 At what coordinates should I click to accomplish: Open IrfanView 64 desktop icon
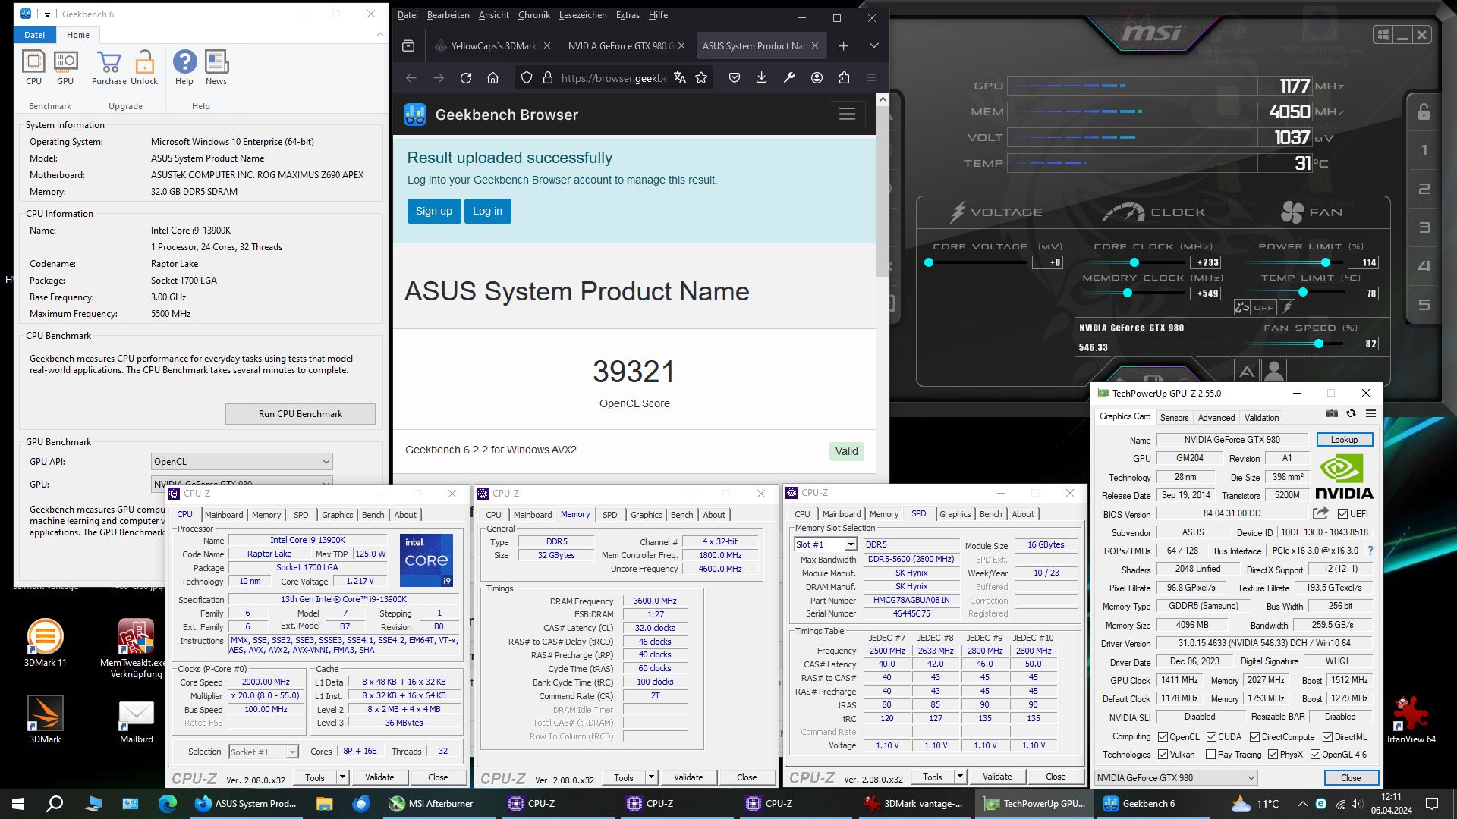pyautogui.click(x=1411, y=720)
